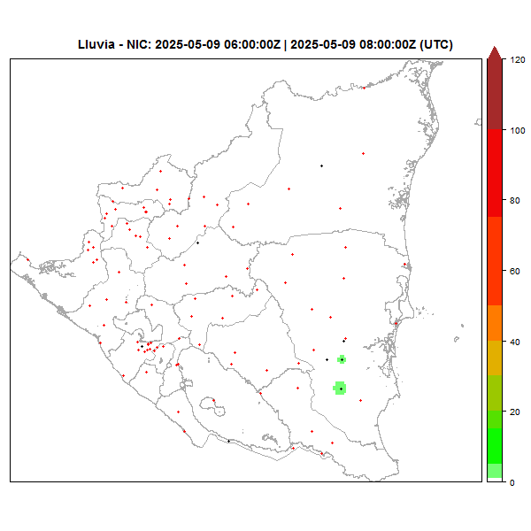Select the mustard 30-40 colorbar segment

click(x=495, y=358)
